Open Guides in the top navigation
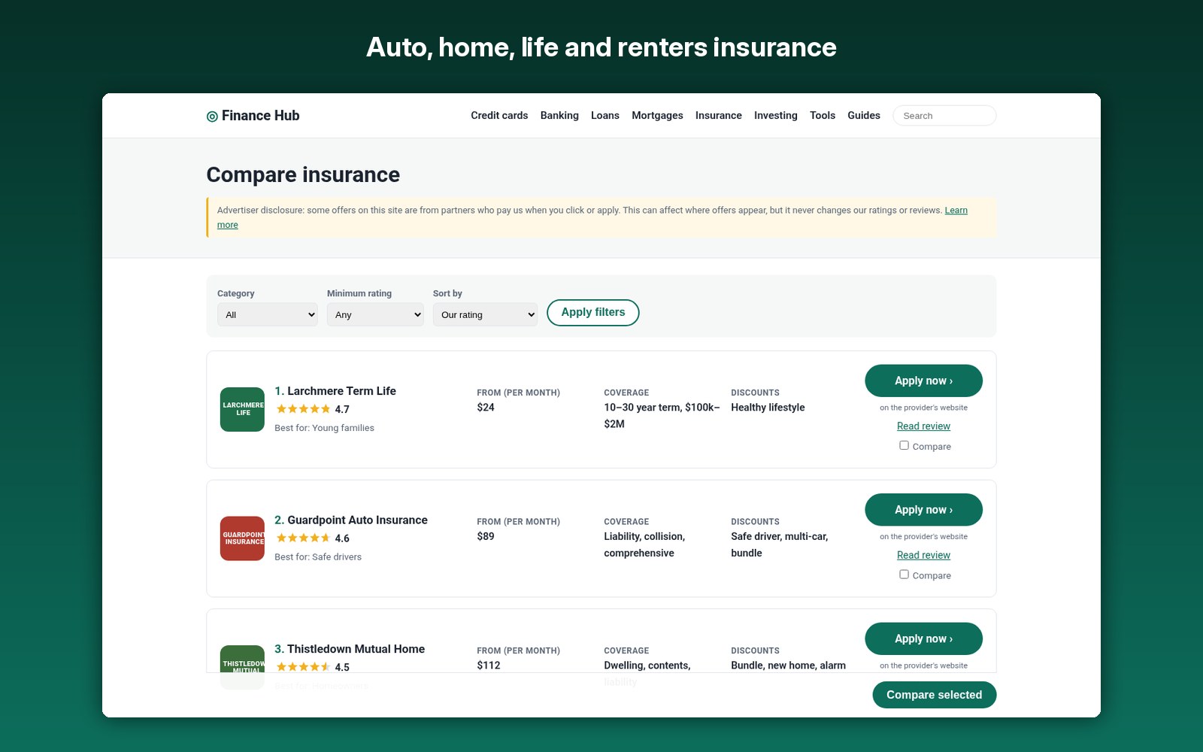 coord(864,116)
